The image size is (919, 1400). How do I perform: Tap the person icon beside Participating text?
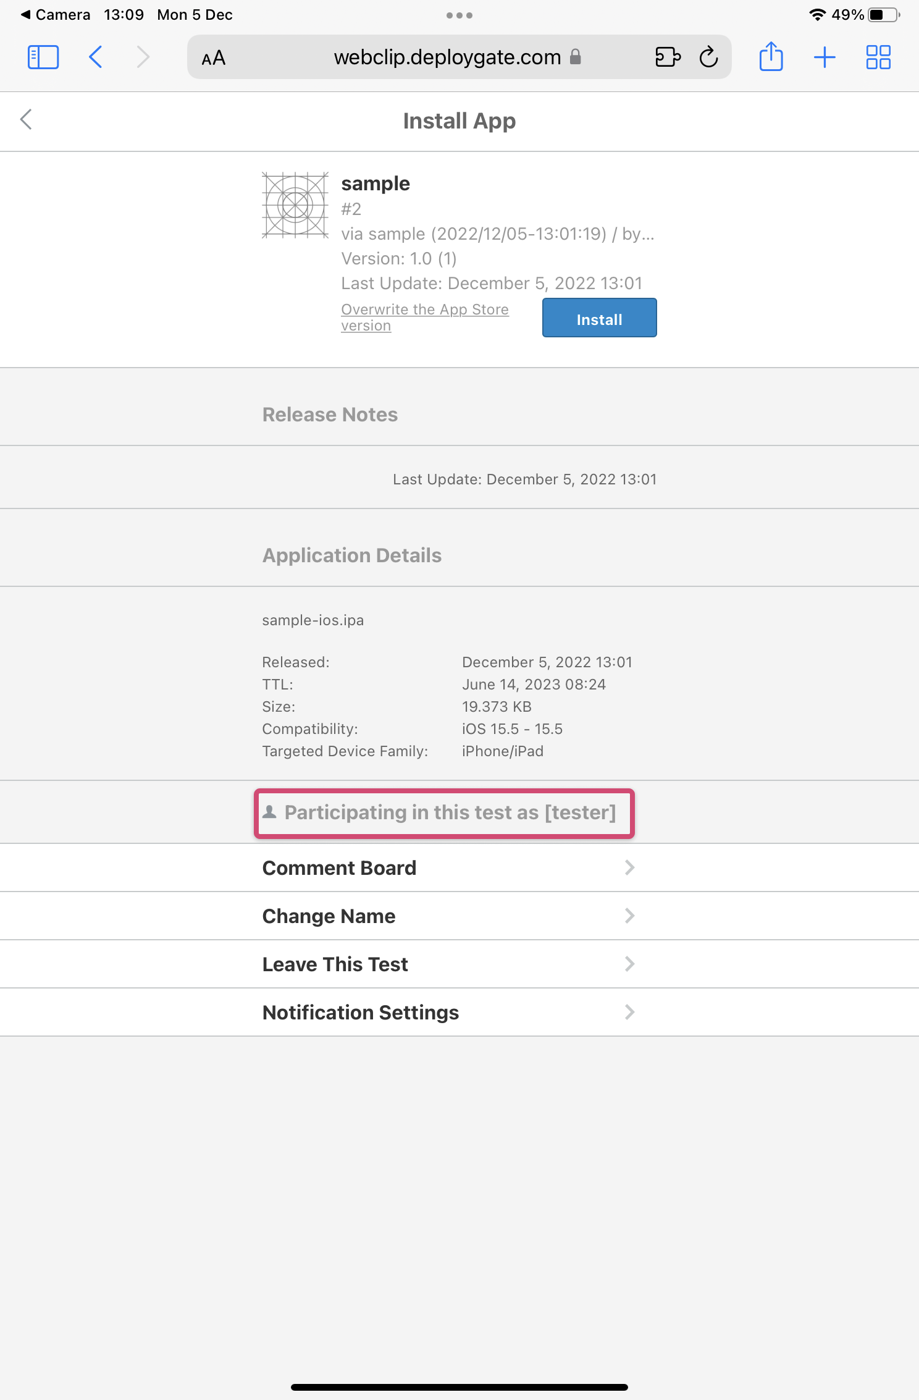(x=269, y=812)
